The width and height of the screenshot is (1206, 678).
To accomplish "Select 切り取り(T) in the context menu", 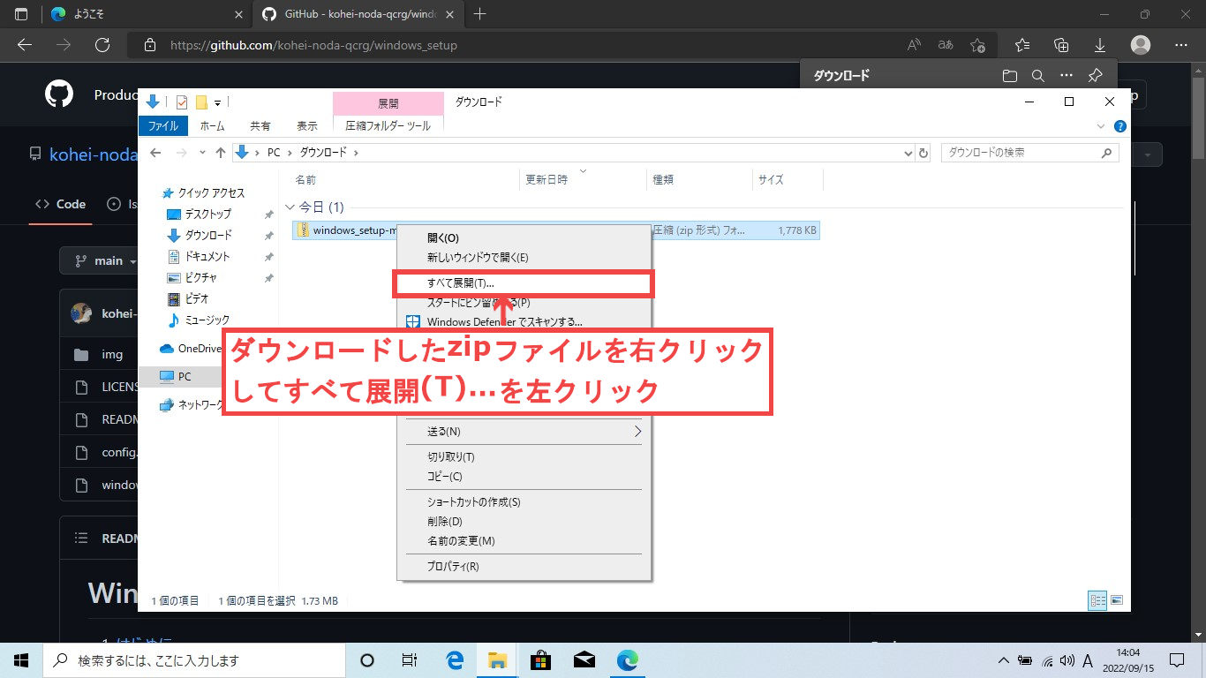I will click(524, 457).
